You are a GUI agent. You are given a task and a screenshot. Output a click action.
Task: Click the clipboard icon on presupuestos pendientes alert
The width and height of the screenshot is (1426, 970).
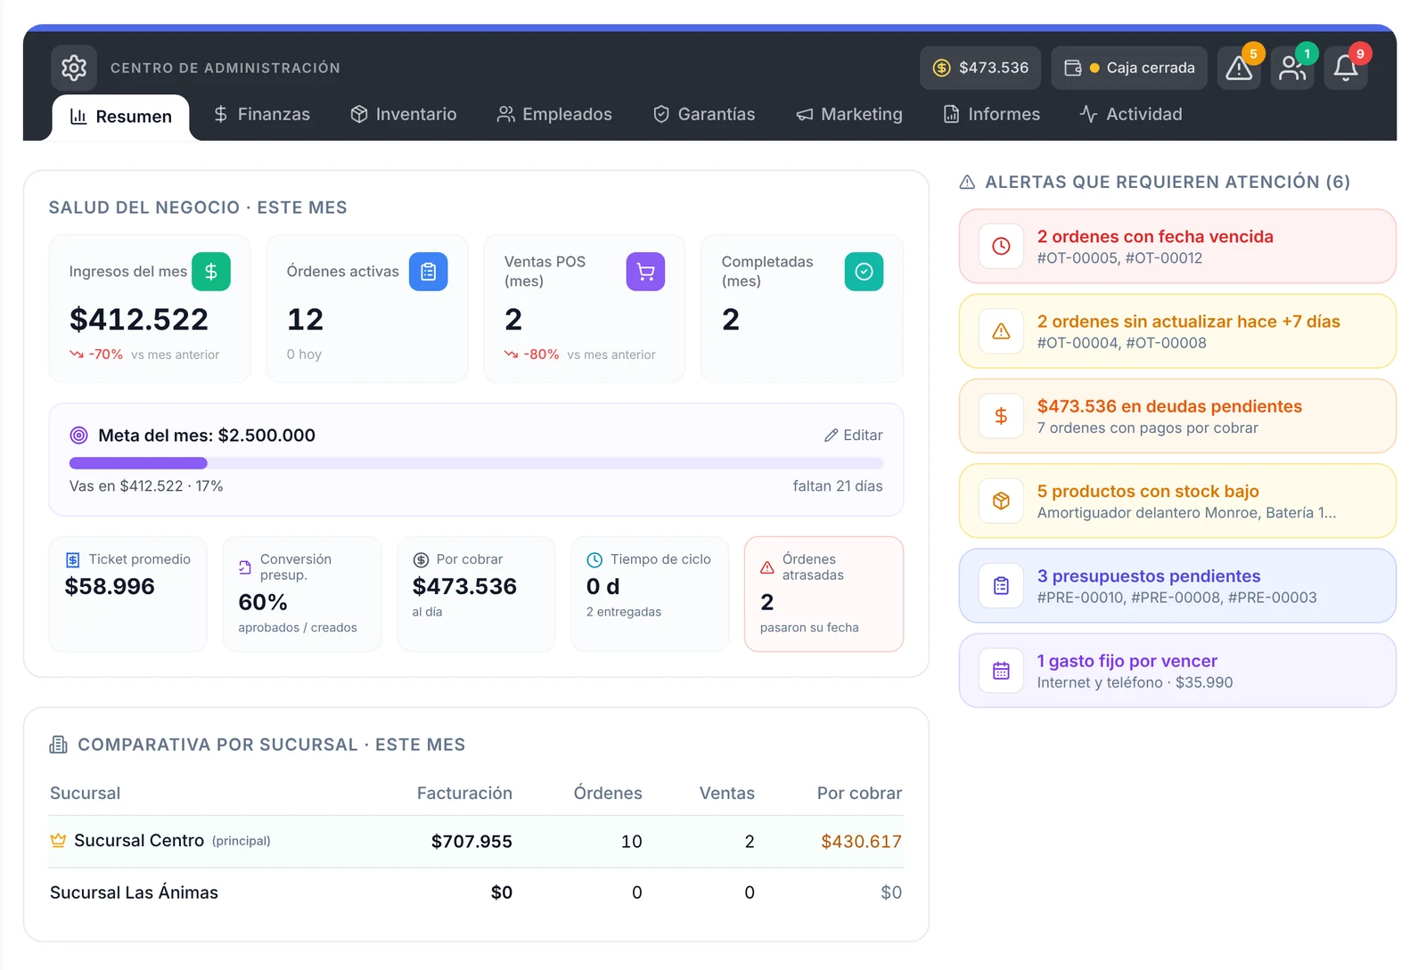(x=1002, y=586)
